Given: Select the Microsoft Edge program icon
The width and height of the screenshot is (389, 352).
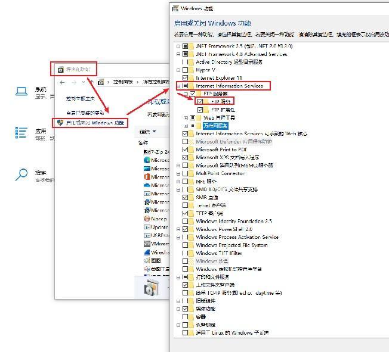Looking at the screenshot, I should (x=147, y=160).
